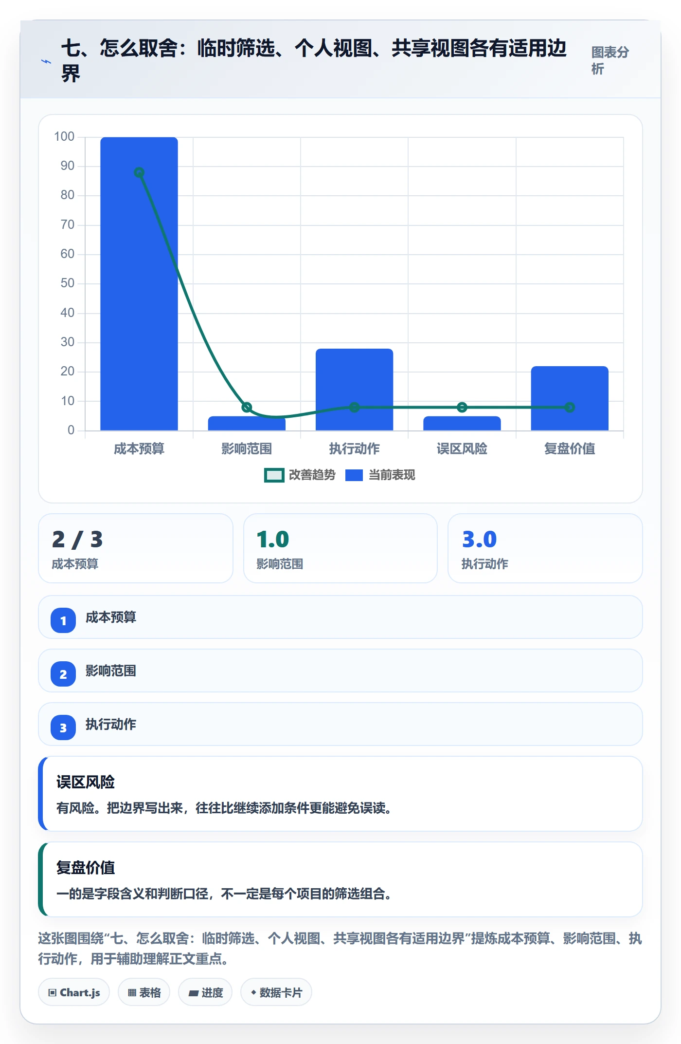
Task: Click the blue 复盘价值 bar in chart
Action: pyautogui.click(x=570, y=398)
